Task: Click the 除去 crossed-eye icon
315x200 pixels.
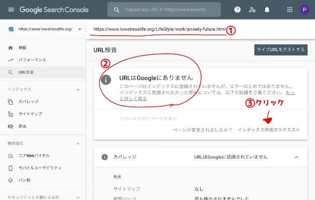Action: coord(11,126)
